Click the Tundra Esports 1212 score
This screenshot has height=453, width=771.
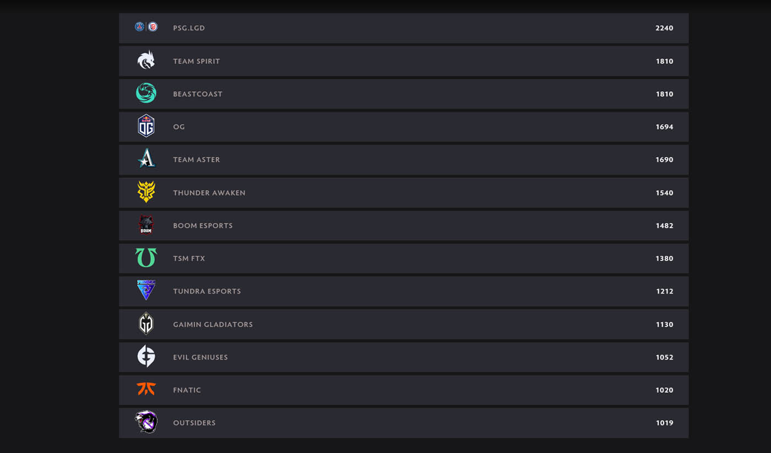(664, 291)
